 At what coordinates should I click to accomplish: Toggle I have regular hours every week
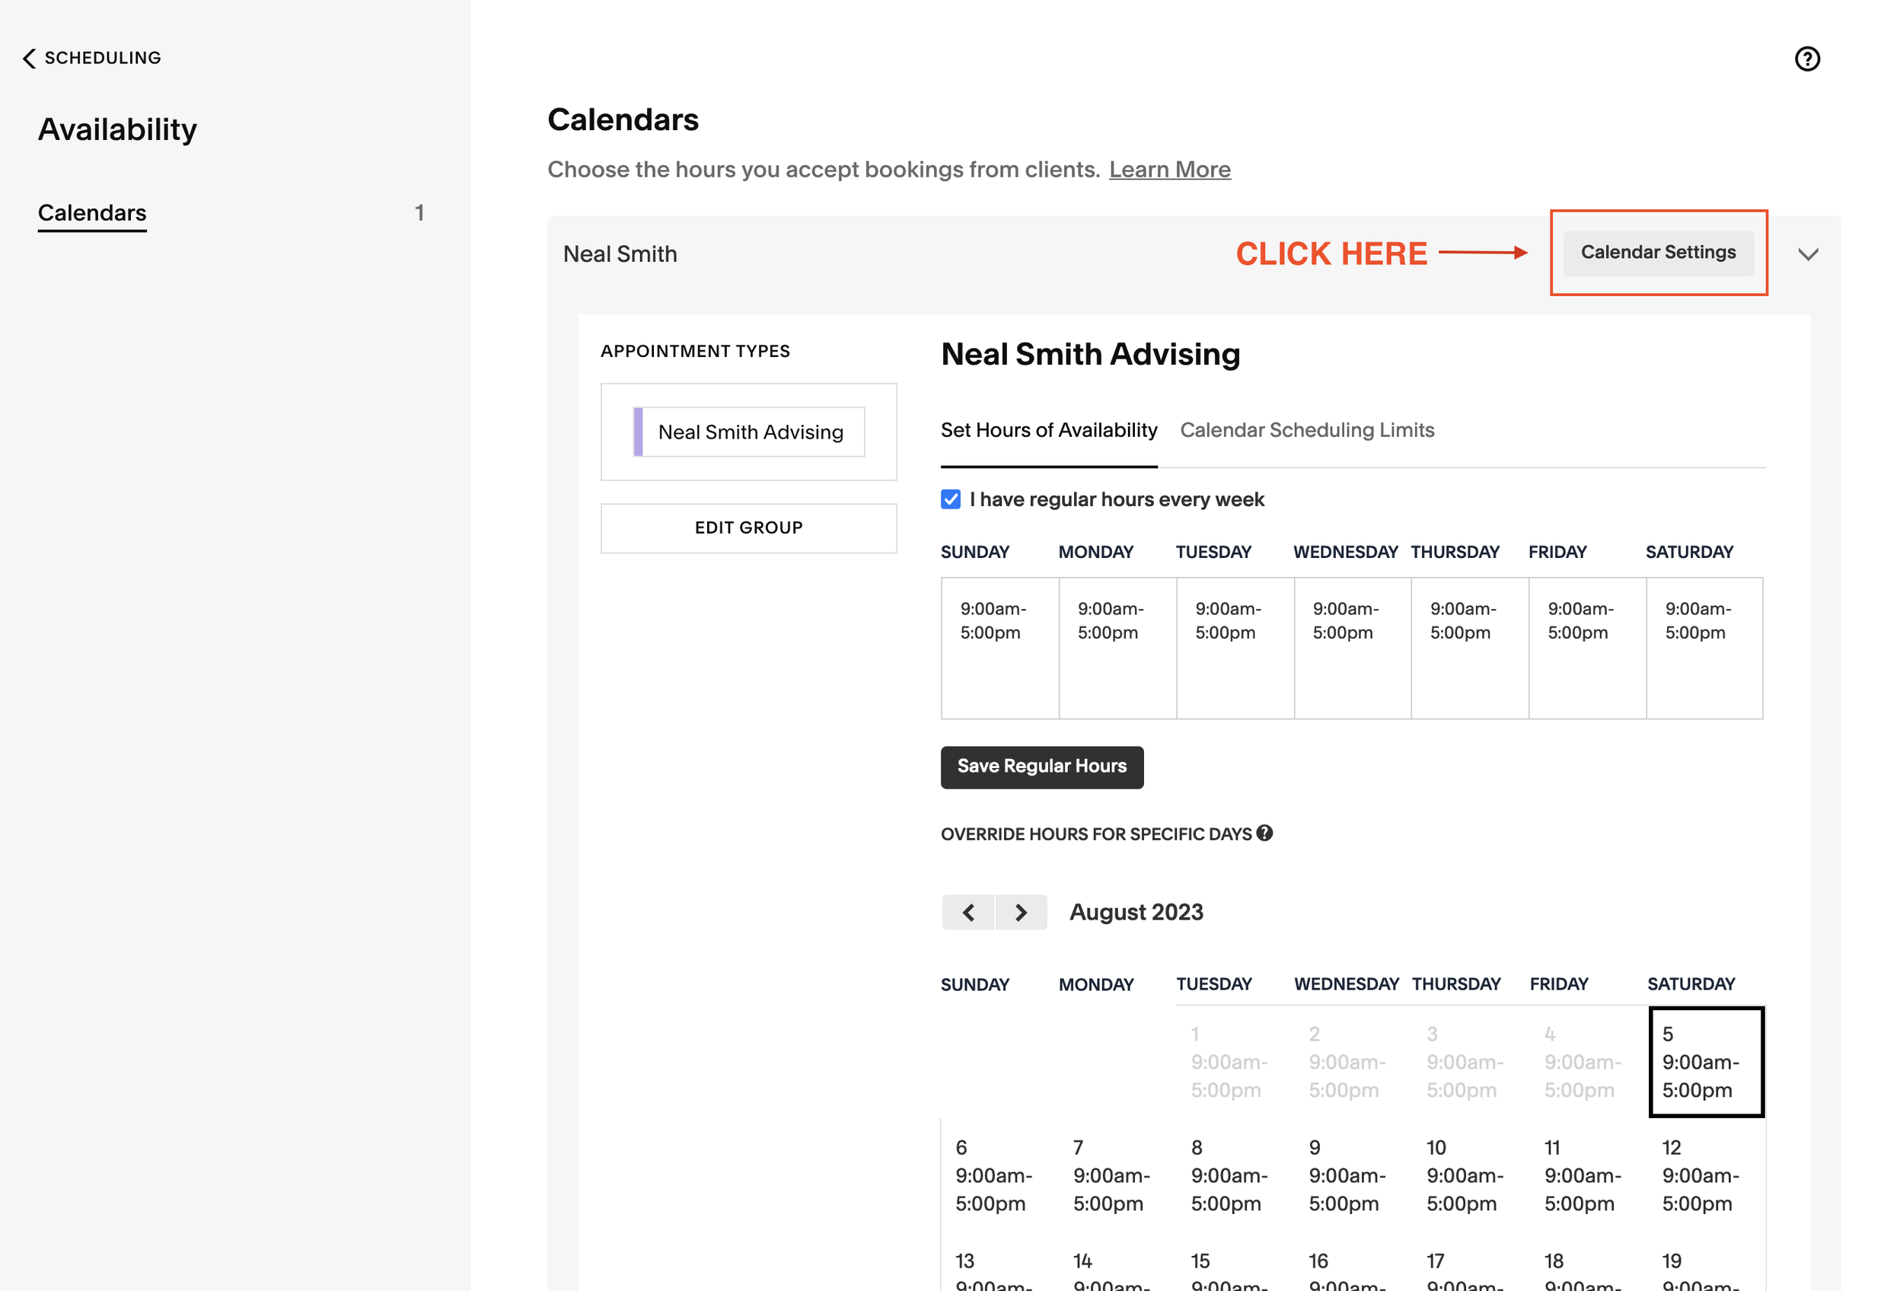pos(950,499)
